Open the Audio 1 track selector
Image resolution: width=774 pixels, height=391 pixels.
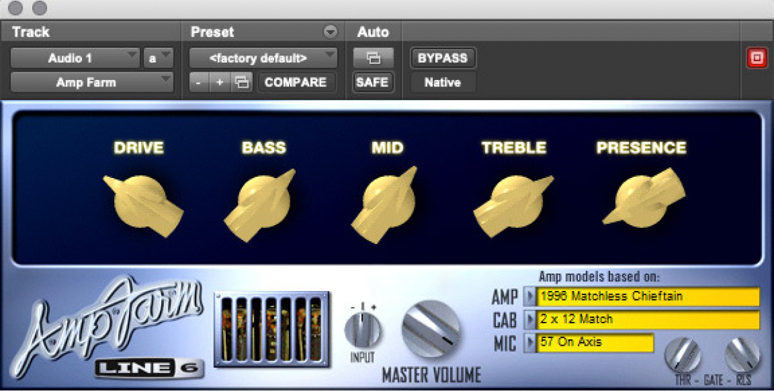click(74, 58)
